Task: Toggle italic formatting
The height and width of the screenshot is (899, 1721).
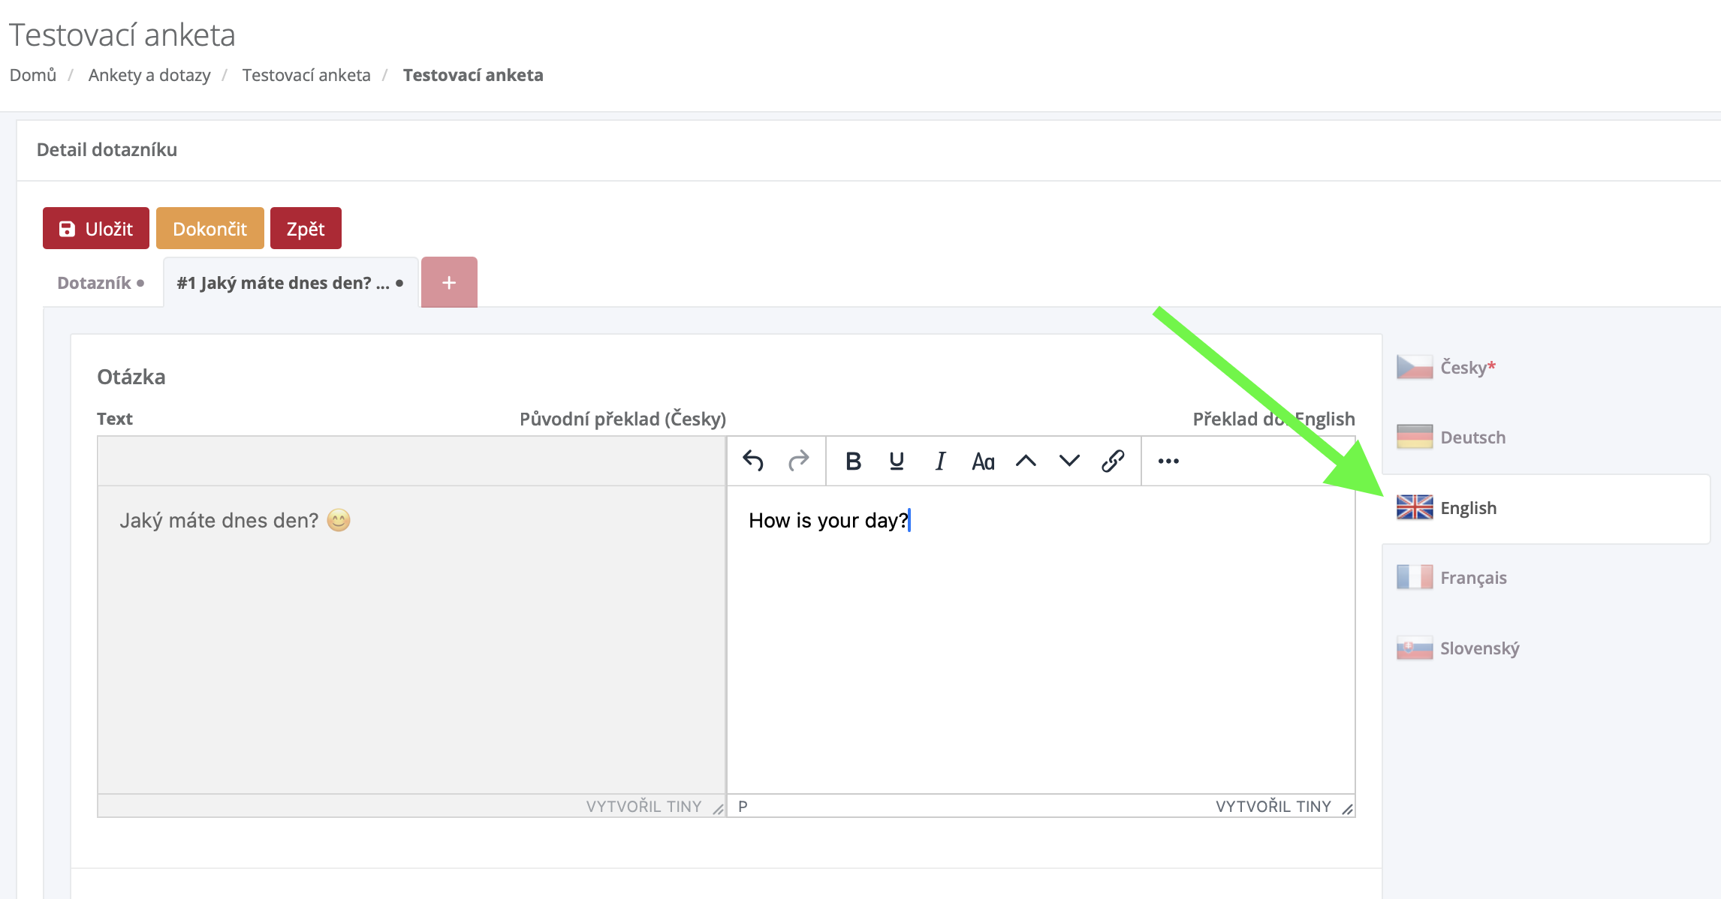Action: 939,461
